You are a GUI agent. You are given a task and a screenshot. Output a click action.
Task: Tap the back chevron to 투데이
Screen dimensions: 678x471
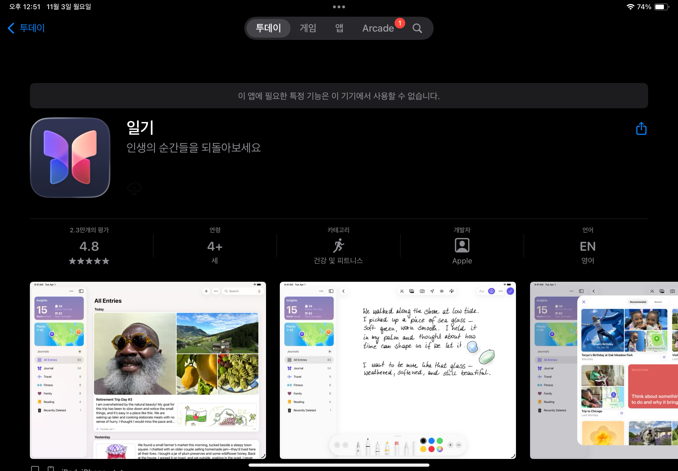[11, 28]
